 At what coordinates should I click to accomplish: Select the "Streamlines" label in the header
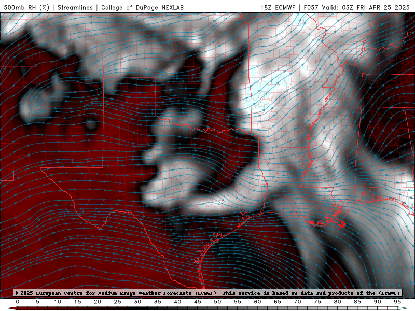tap(75, 7)
